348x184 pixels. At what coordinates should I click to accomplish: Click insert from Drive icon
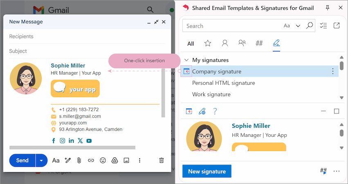tap(115, 160)
